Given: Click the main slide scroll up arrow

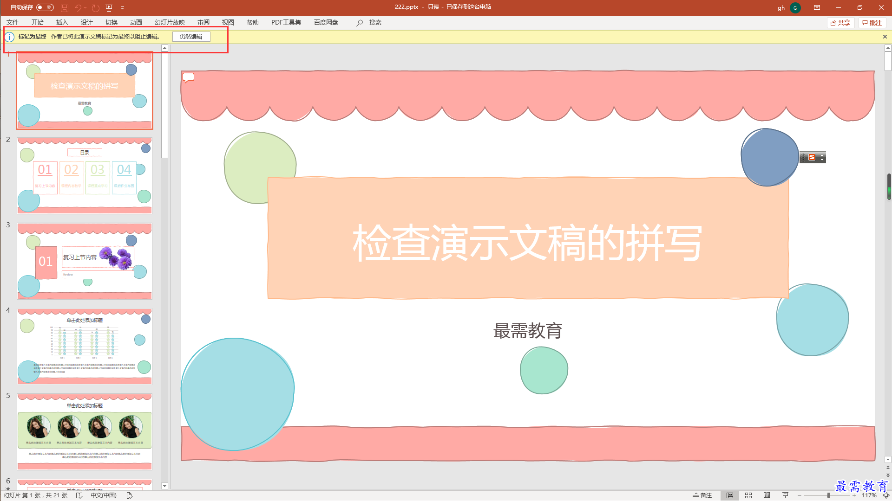Looking at the screenshot, I should click(x=888, y=48).
